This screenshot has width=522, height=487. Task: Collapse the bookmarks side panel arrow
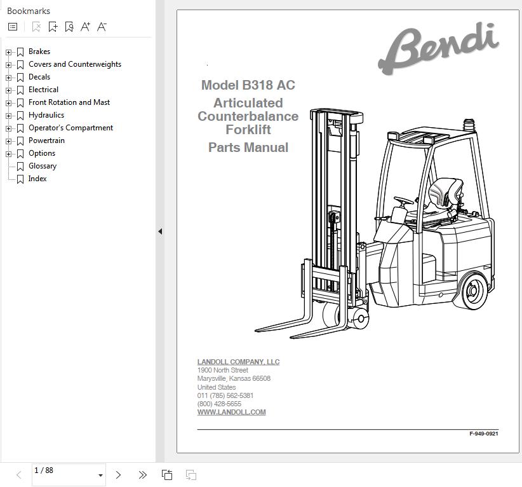click(160, 231)
